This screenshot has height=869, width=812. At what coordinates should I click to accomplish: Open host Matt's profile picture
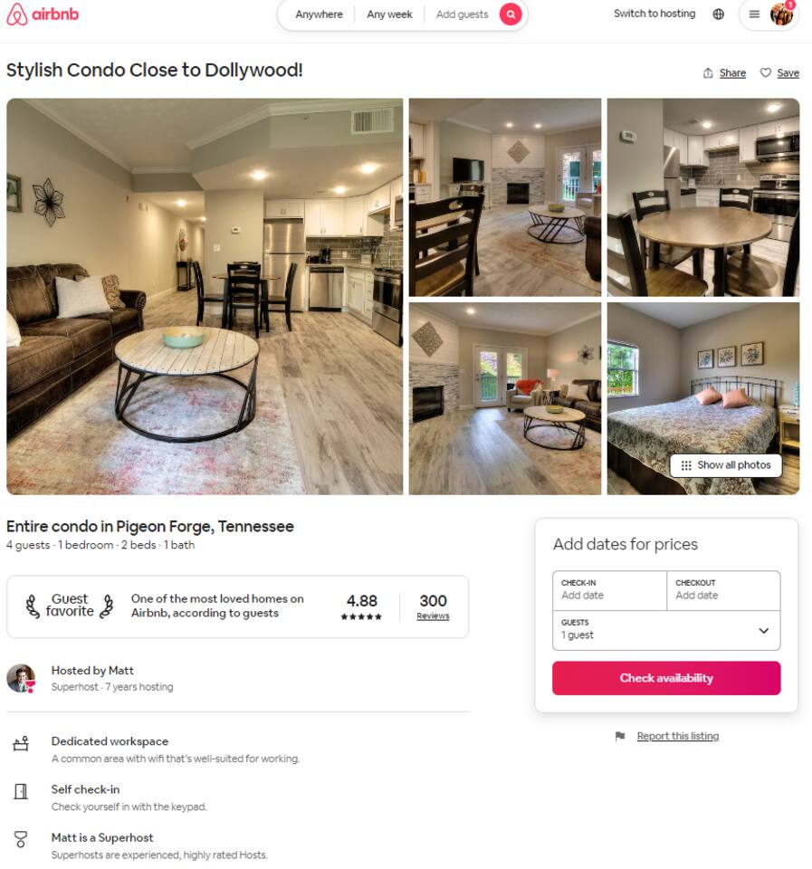(21, 678)
